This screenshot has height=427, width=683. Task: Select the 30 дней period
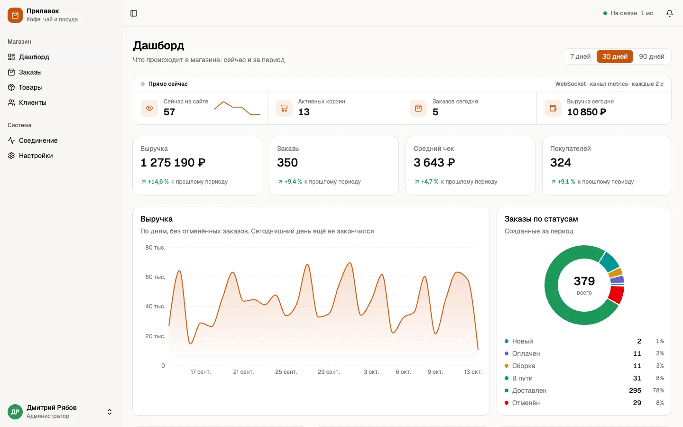615,56
